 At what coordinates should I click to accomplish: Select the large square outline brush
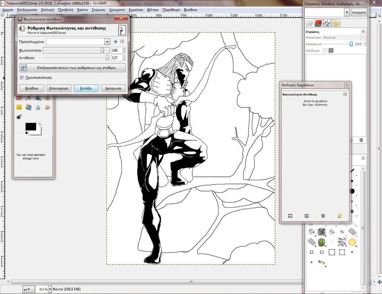click(x=332, y=252)
